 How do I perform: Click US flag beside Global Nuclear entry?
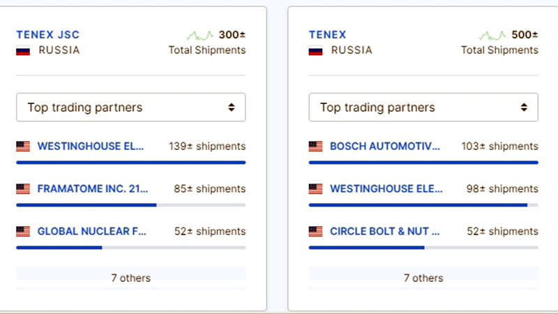23,232
